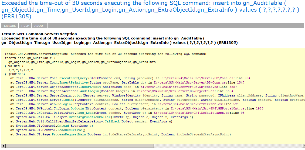Click the Conn.cs:line 1547 file path
Viewport: 305px width, 150px height.
[199, 82]
